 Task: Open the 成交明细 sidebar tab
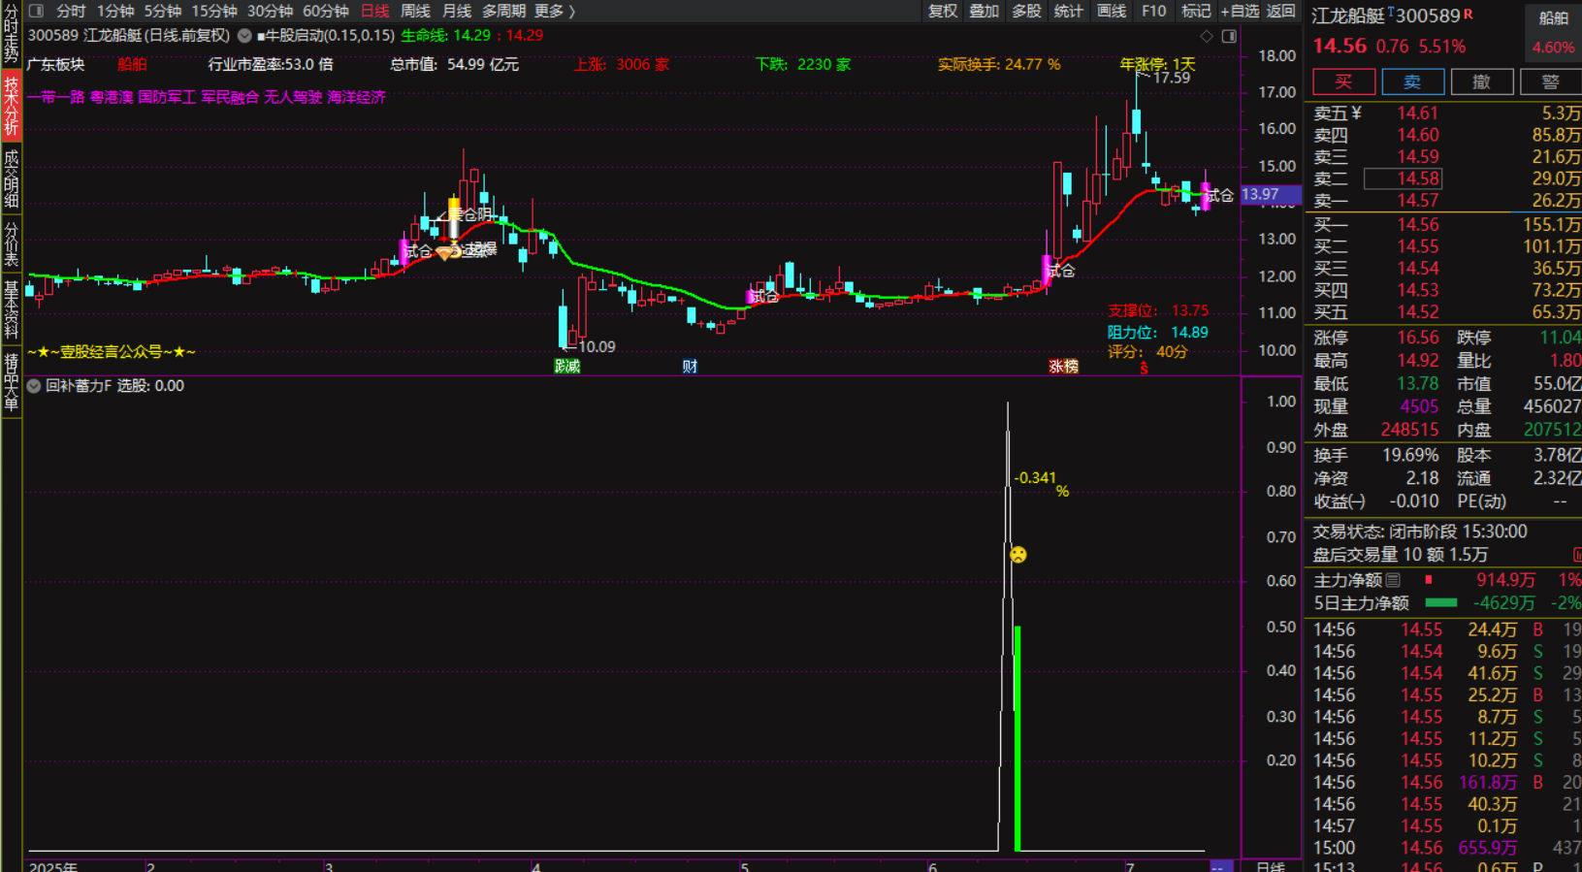click(11, 178)
